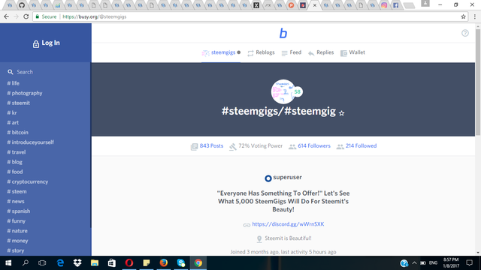Launch Firefox from the taskbar

(x=164, y=263)
